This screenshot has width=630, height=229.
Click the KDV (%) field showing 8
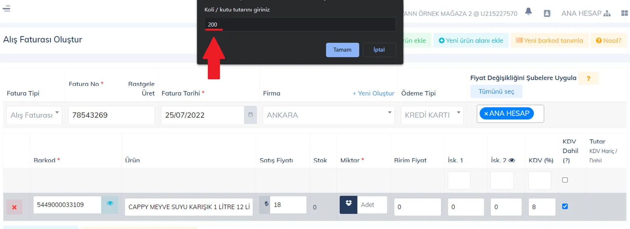[x=542, y=207]
